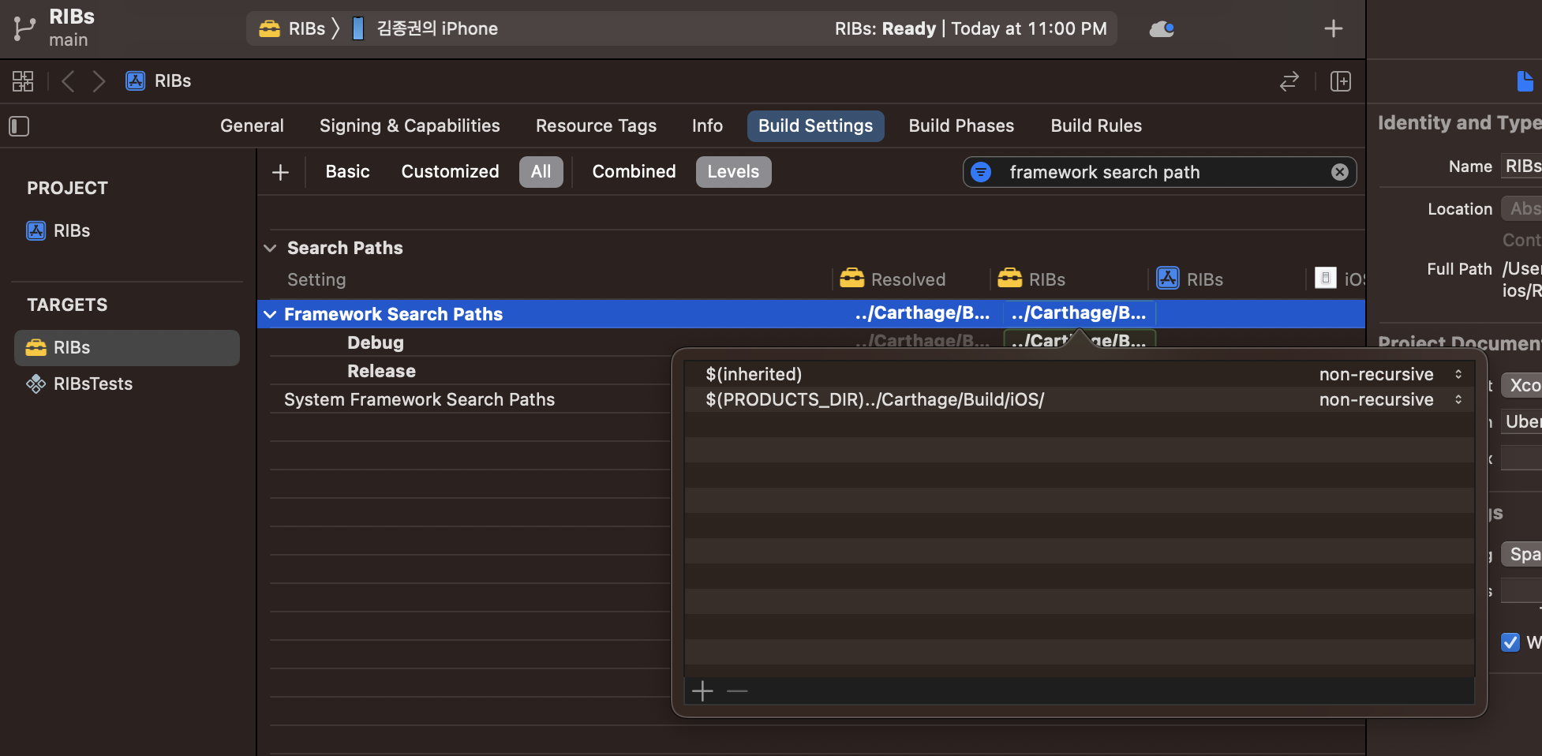
Task: Open Signing & Capabilities tab
Action: [410, 126]
